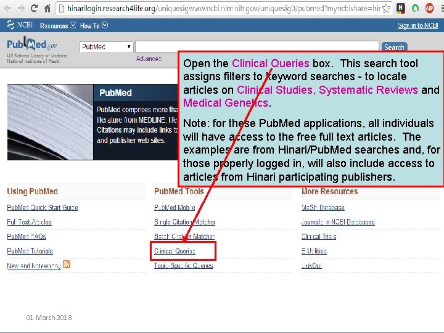Click the 'More Resources' section heading
Image resolution: width=444 pixels, height=333 pixels.
click(x=329, y=191)
